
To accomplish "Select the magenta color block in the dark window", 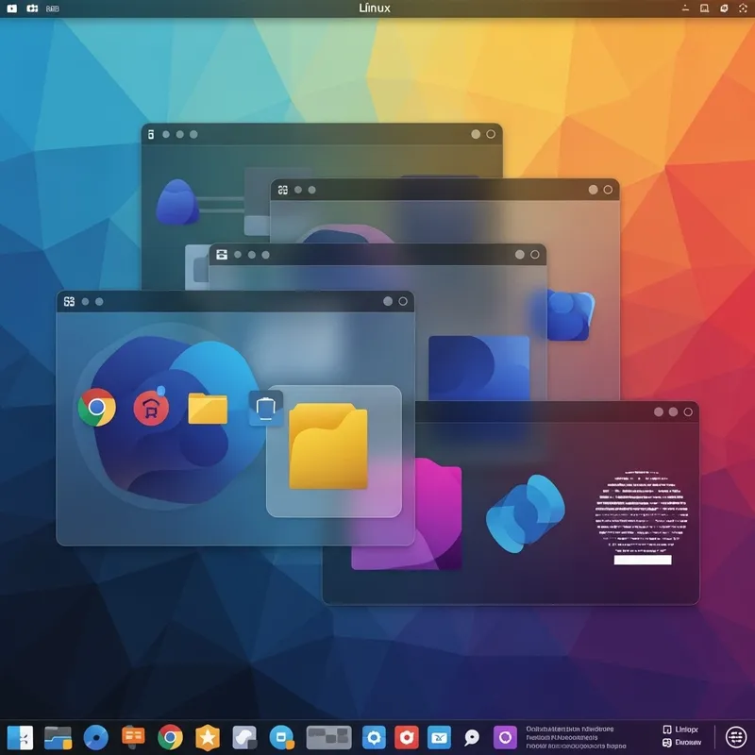I will (x=437, y=510).
